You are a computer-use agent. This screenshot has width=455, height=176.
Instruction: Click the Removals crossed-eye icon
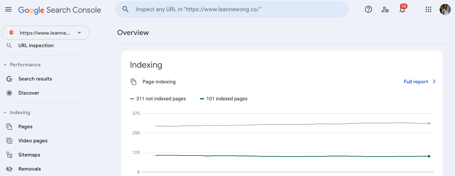pyautogui.click(x=9, y=169)
